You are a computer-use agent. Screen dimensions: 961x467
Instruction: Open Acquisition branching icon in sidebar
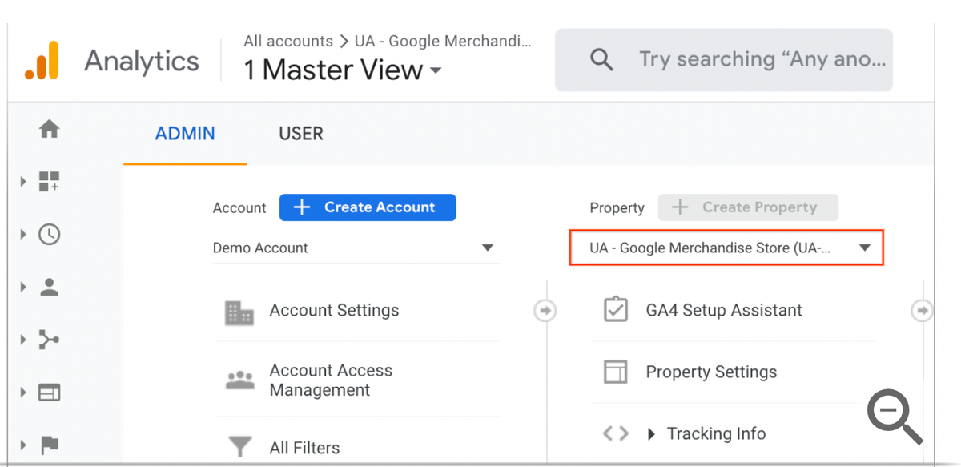tap(50, 340)
